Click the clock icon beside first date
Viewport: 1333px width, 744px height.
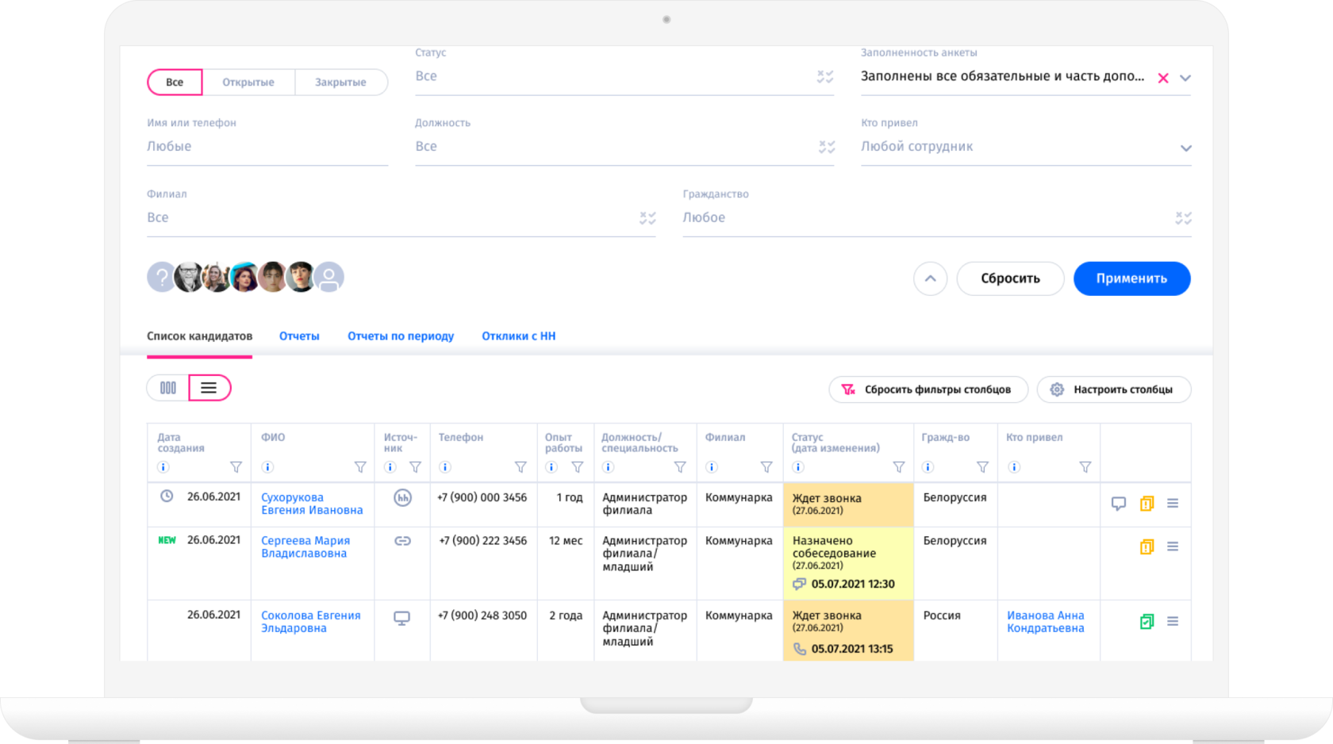[167, 496]
